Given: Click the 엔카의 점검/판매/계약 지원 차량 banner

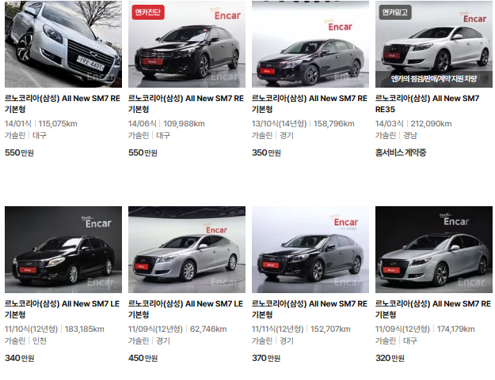Looking at the screenshot, I should click(x=434, y=79).
